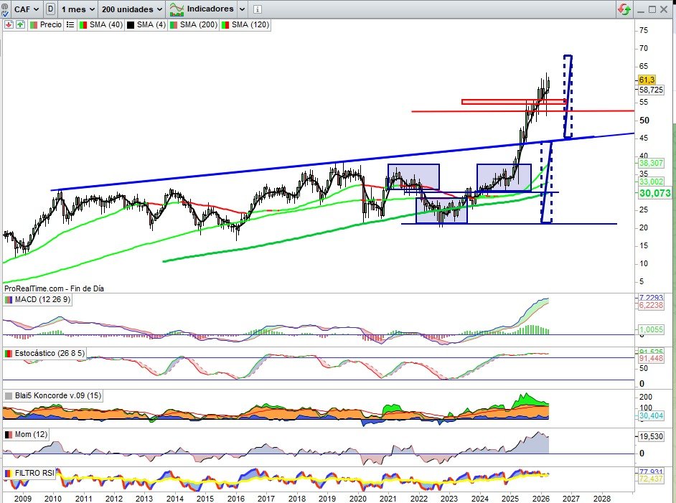The image size is (676, 503).
Task: Click the ProRealTime.com - Fin de Día text
Action: [x=54, y=288]
